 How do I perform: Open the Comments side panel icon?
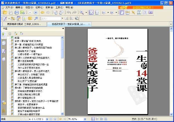pos(4,103)
